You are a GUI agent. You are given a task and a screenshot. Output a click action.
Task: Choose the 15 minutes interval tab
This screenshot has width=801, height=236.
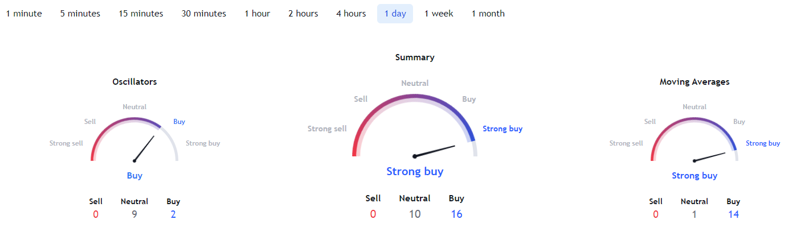(x=141, y=14)
